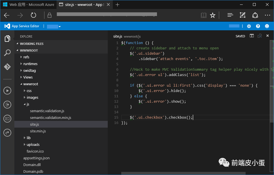Click the Visual Studio logo in header
274x175 pixels.
pos(7,26)
